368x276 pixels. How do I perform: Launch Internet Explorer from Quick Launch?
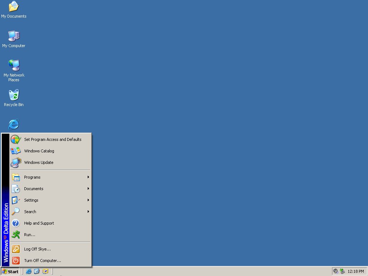coord(29,271)
